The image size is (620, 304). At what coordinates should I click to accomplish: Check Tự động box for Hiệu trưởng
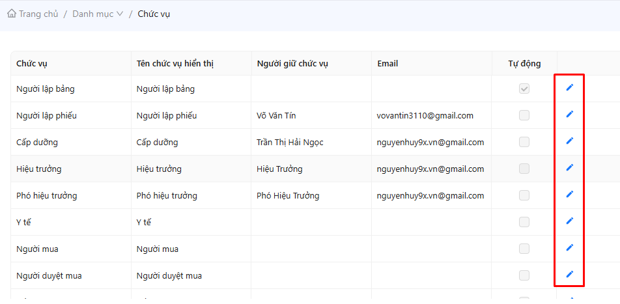524,169
